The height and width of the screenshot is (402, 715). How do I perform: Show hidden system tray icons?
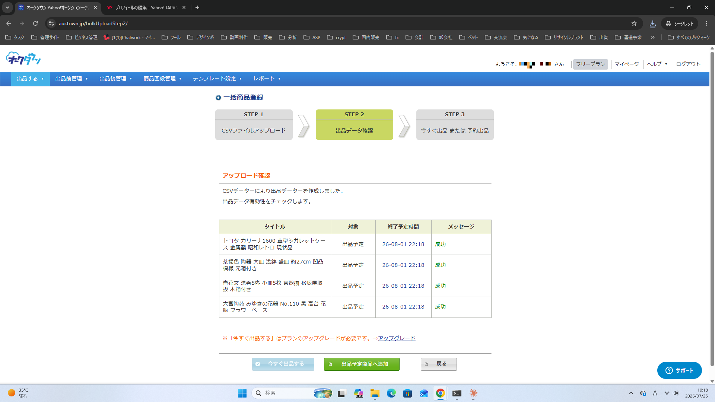[631, 393]
